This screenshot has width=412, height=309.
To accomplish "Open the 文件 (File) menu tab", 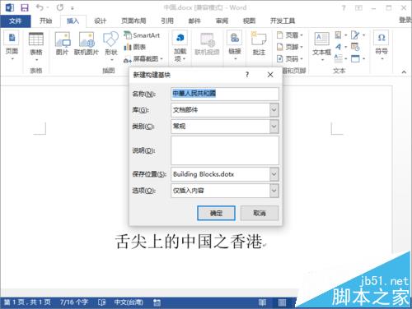I will pos(16,21).
